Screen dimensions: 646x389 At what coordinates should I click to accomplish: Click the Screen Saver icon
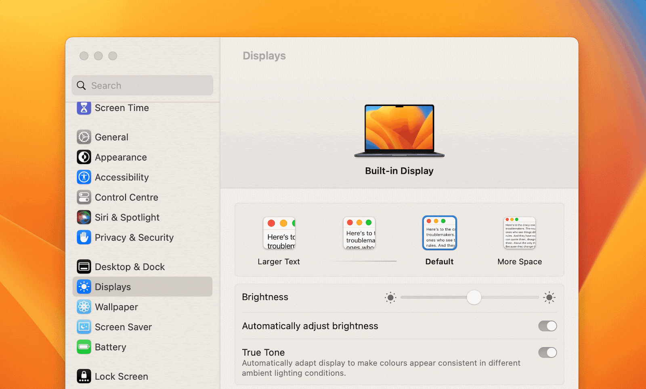point(84,327)
